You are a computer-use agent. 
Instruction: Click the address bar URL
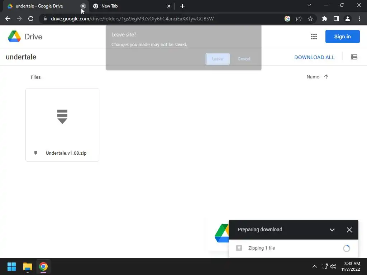[x=132, y=19]
